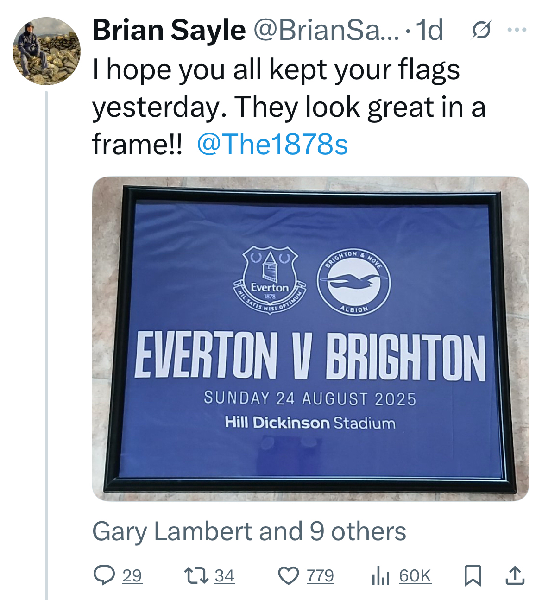This screenshot has width=542, height=600.
Task: Open the three-dot more options menu
Action: (x=517, y=30)
